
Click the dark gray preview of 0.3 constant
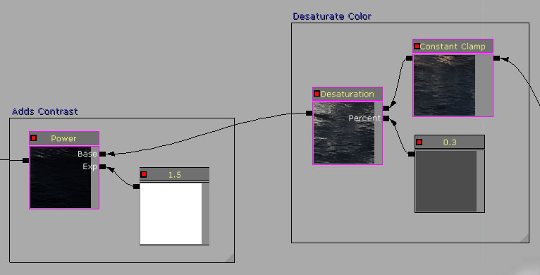(446, 181)
